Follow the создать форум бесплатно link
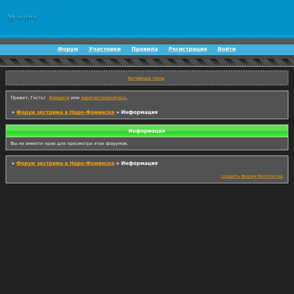294x294 pixels. pos(252,176)
